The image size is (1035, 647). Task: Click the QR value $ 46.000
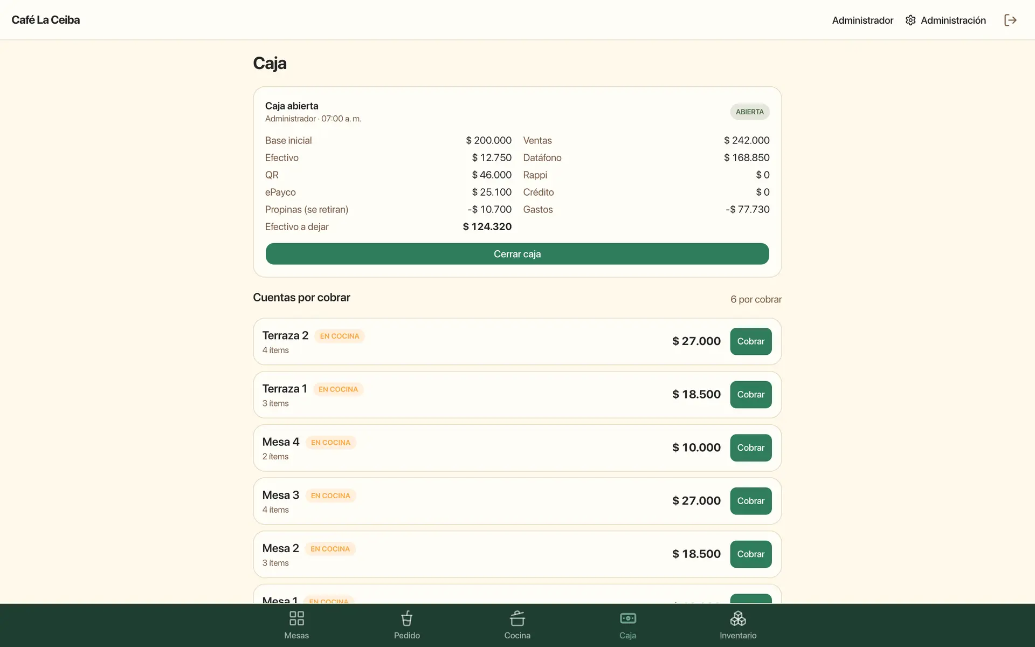(492, 175)
